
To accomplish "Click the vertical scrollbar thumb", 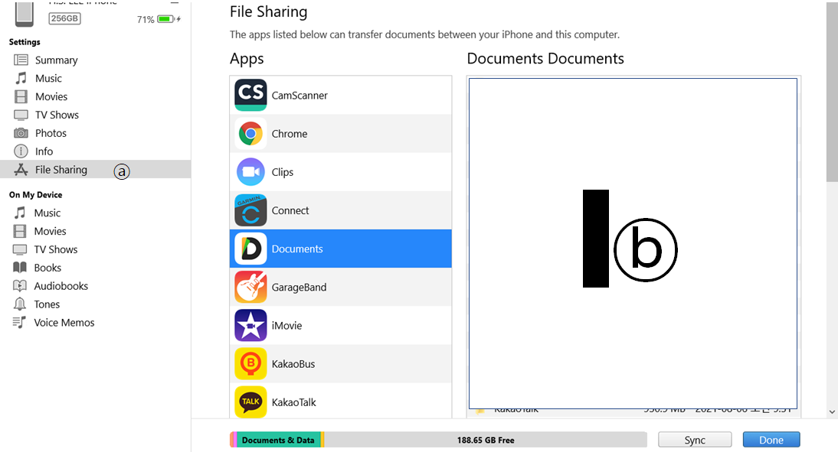I will [832, 91].
